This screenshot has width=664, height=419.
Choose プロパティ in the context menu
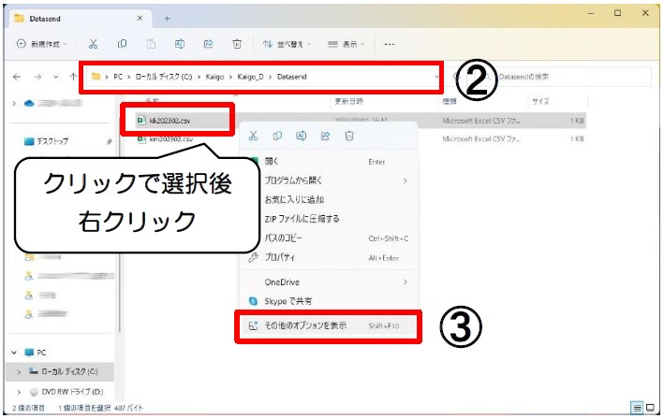[329, 257]
